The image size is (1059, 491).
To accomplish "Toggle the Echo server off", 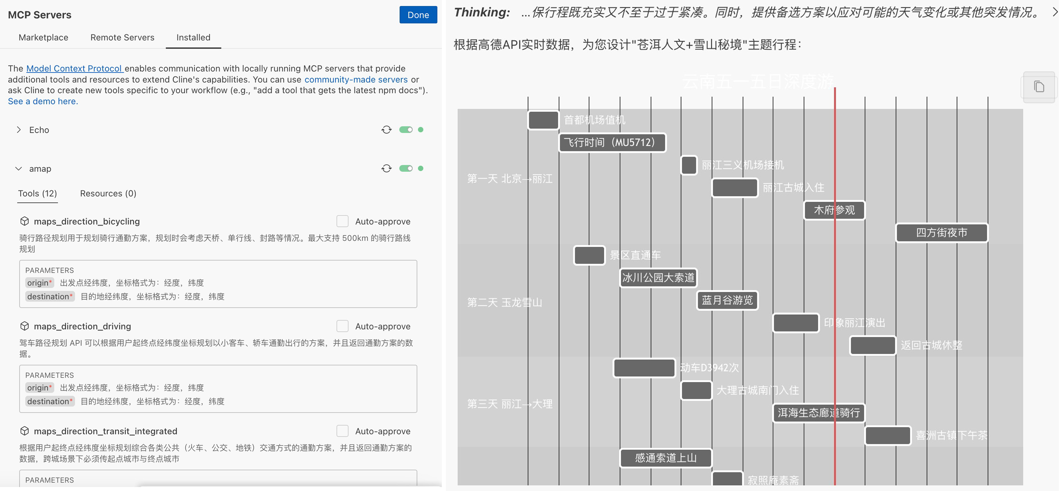I will click(406, 130).
